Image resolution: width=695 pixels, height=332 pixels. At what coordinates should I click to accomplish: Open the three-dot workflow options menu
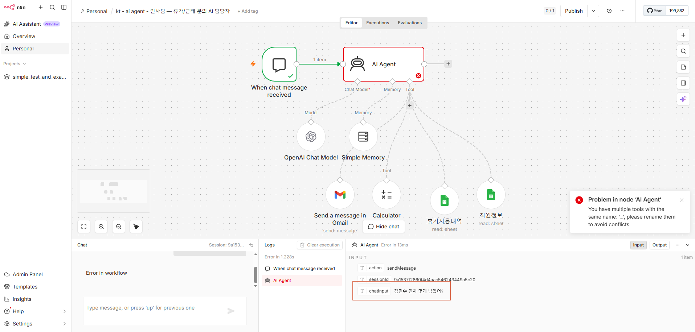[x=622, y=11]
